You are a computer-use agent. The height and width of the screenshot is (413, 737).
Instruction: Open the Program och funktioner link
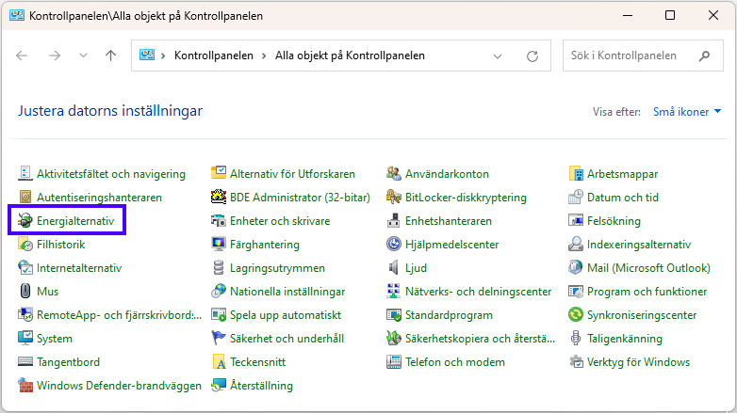pos(647,292)
